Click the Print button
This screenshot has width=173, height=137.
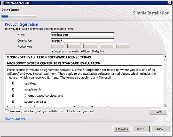pos(158,112)
